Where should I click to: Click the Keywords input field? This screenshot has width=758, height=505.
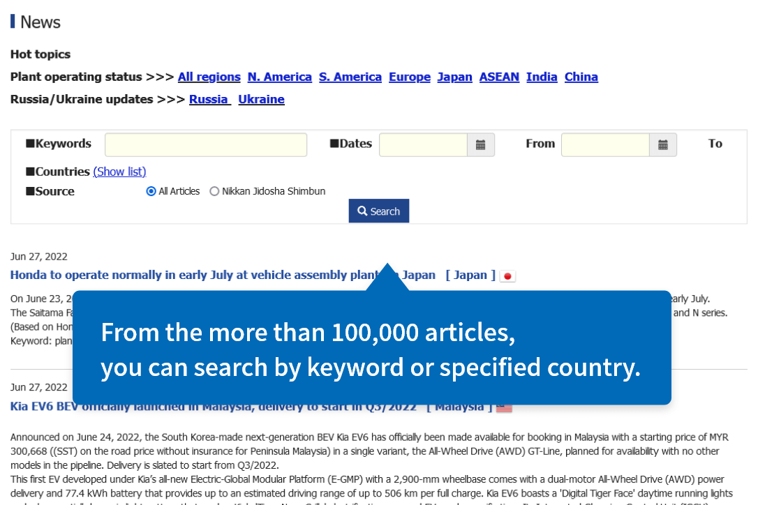[x=206, y=145]
